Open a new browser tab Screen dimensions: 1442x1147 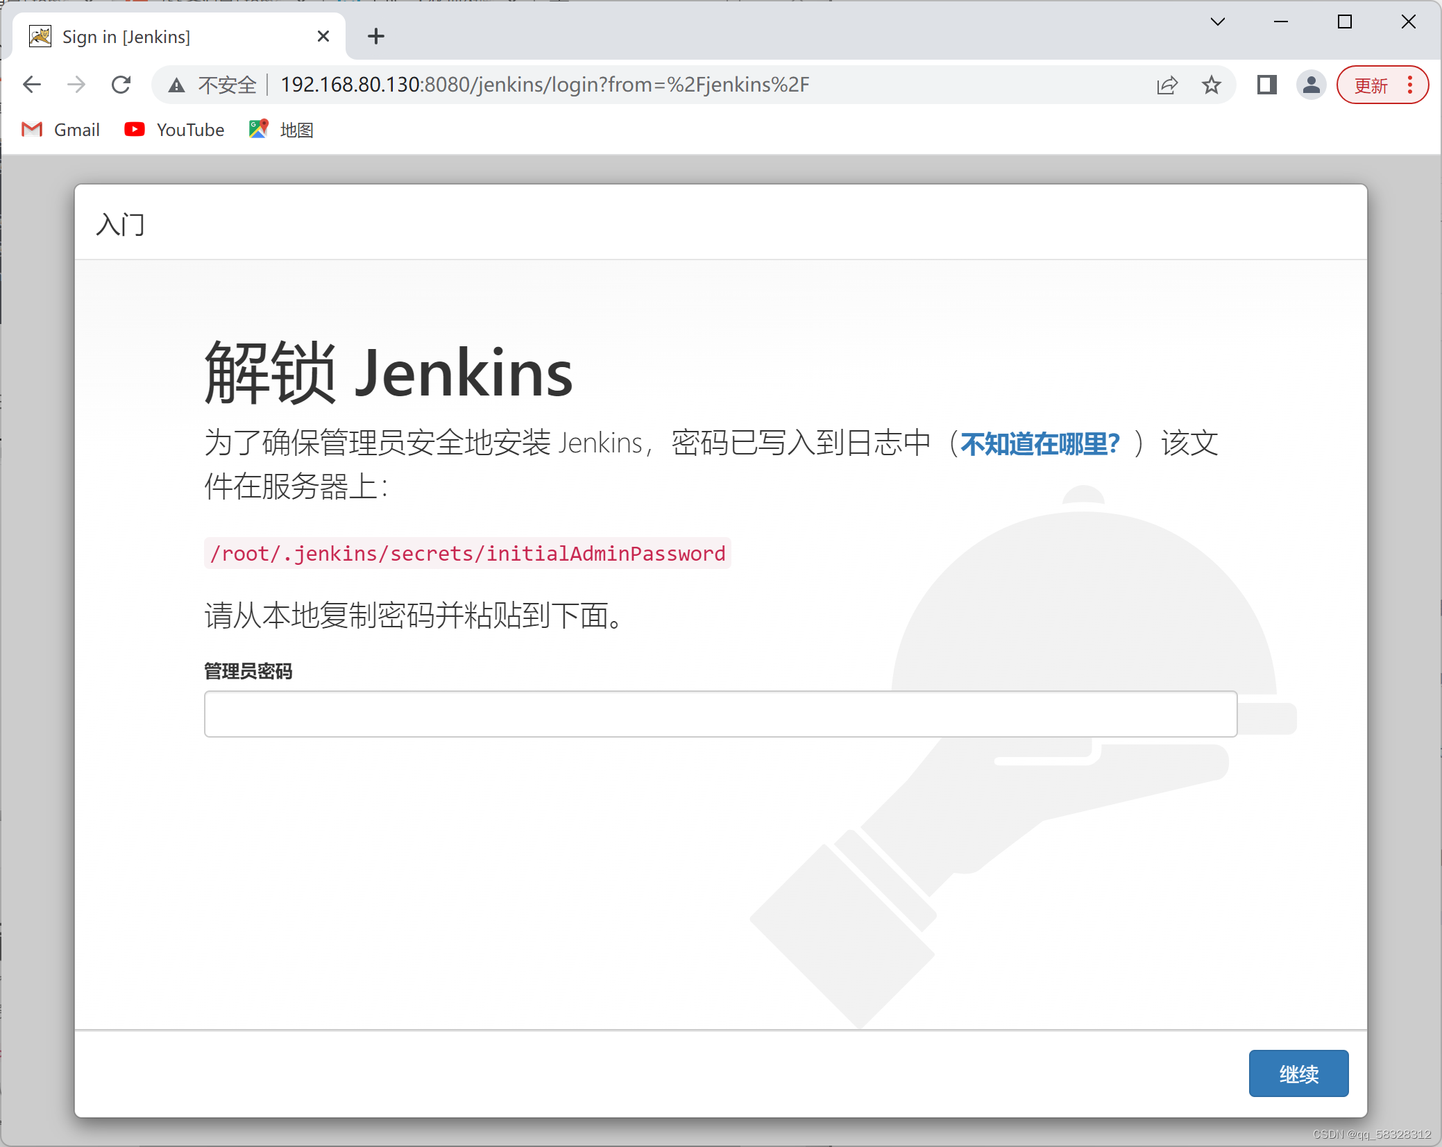[x=375, y=36]
